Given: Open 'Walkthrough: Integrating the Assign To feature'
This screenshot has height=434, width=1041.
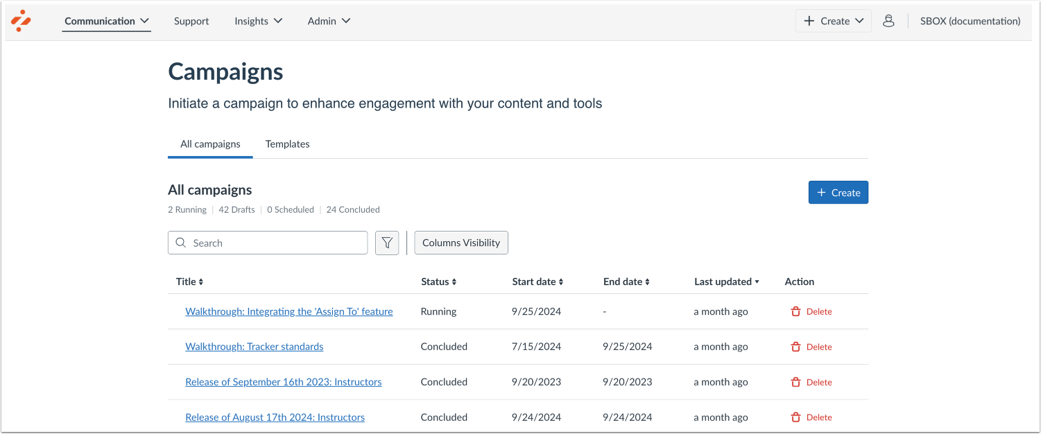Looking at the screenshot, I should [289, 311].
